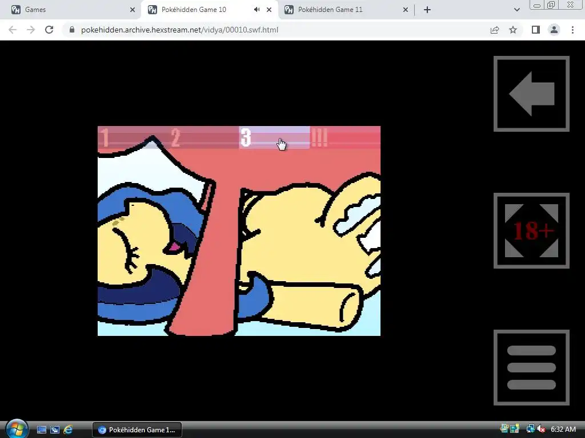This screenshot has width=585, height=438.
Task: Select stage 3 in the game bar
Action: tap(274, 137)
